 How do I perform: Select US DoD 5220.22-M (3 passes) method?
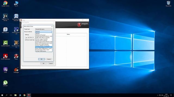(x=43, y=42)
